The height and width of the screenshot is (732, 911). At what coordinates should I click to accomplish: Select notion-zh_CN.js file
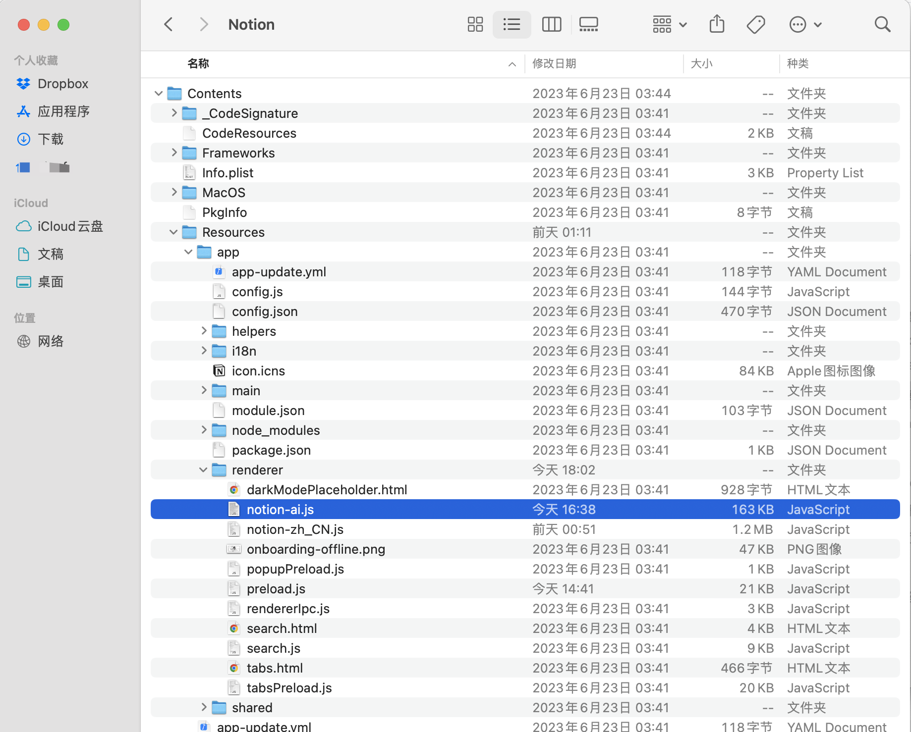pyautogui.click(x=295, y=529)
